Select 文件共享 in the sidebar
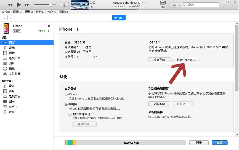Viewport: 239px width, 150px height. point(15,74)
